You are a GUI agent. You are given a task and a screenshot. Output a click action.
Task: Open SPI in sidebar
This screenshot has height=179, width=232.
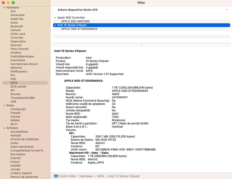[13, 90]
